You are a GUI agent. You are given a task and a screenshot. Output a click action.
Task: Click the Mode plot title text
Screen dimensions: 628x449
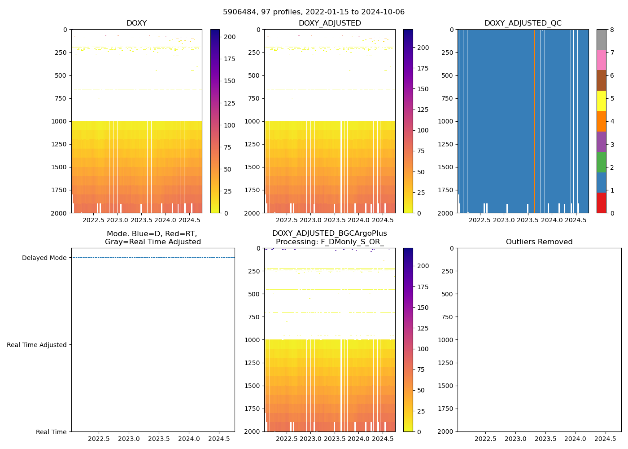pyautogui.click(x=153, y=238)
